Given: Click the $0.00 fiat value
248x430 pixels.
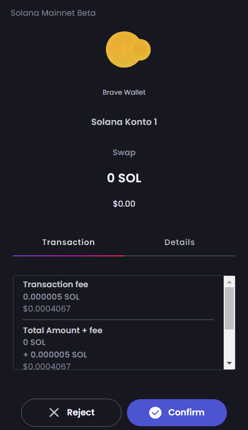Looking at the screenshot, I should pyautogui.click(x=124, y=204).
